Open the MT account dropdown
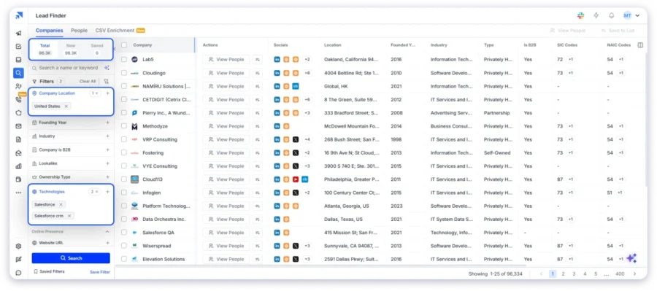The height and width of the screenshot is (291, 657). (631, 15)
